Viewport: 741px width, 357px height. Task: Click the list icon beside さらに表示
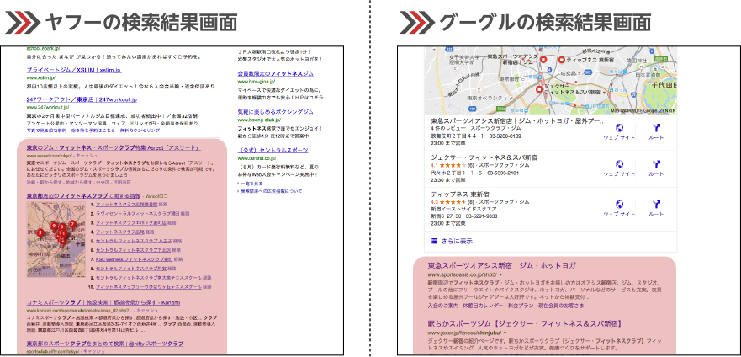click(x=434, y=241)
